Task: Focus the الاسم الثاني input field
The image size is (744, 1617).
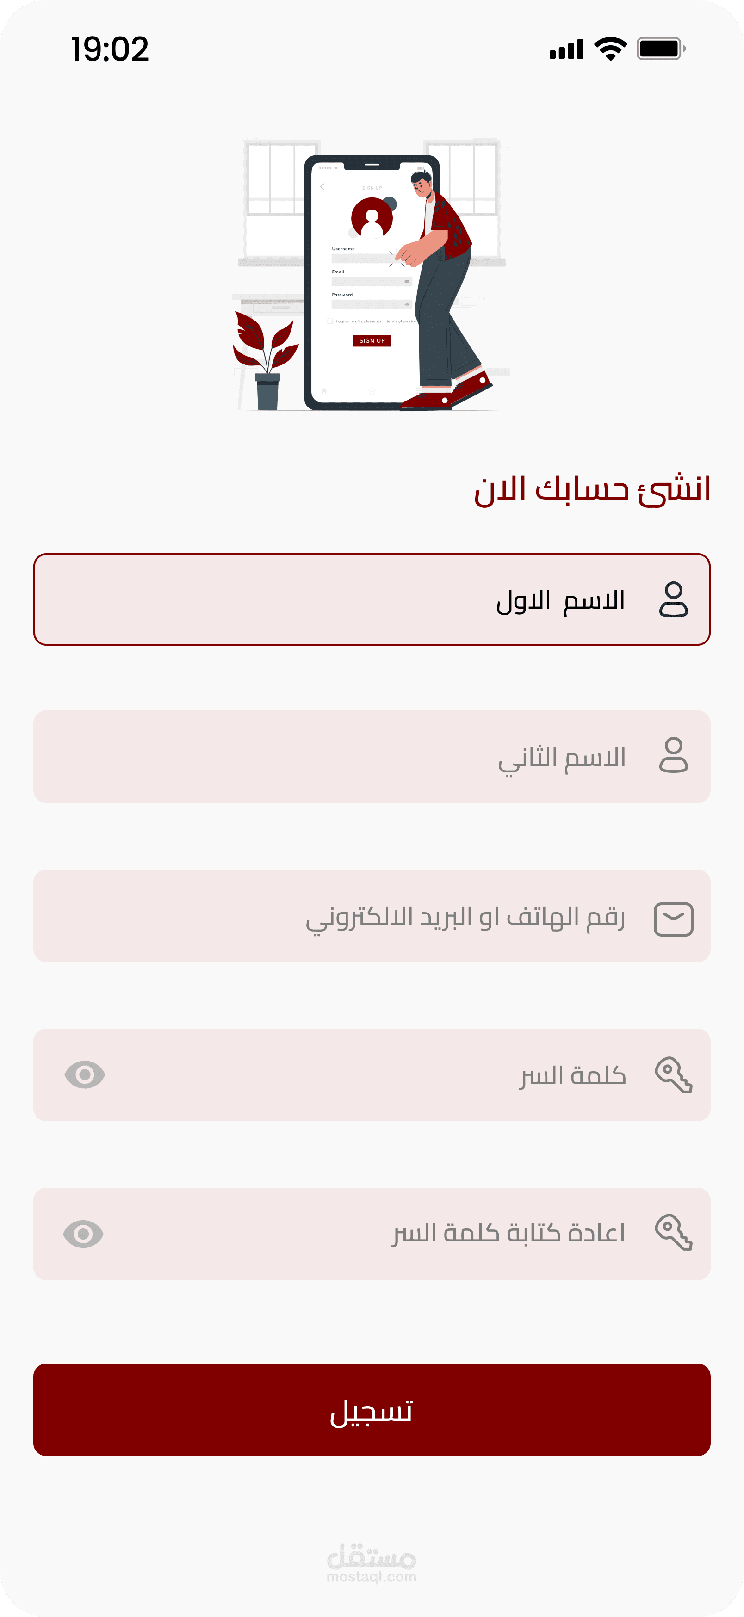Action: (372, 756)
